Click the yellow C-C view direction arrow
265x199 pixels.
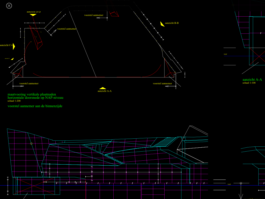coord(14,46)
